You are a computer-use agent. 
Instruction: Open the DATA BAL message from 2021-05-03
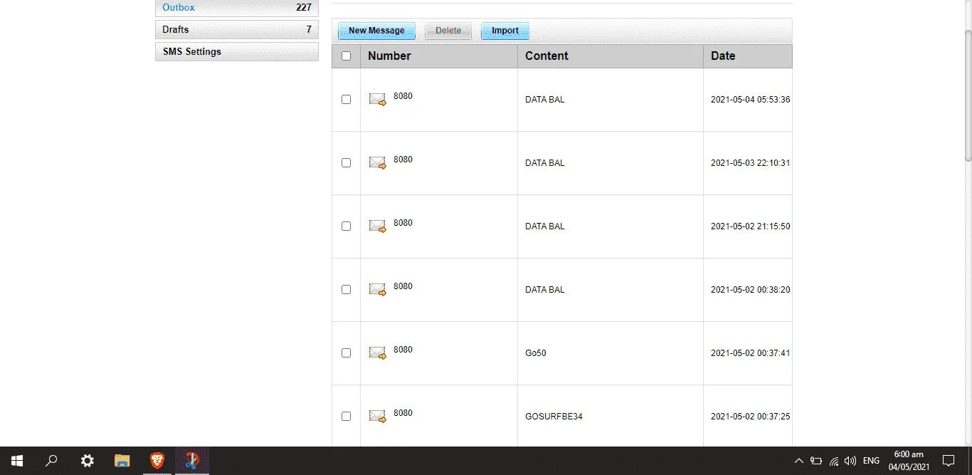click(545, 163)
